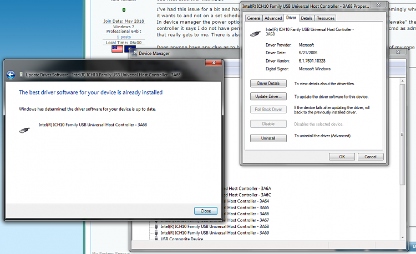Click the 'Local Time: 06:00' forum text
This screenshot has height=254, width=416.
tap(124, 42)
